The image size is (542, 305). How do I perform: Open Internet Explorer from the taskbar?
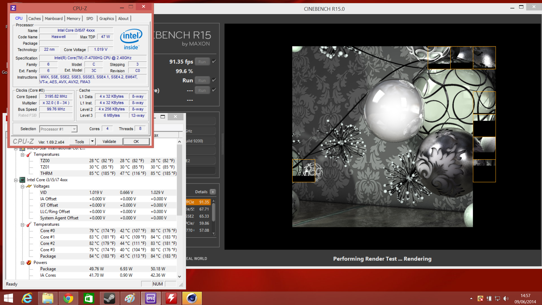coord(27,298)
